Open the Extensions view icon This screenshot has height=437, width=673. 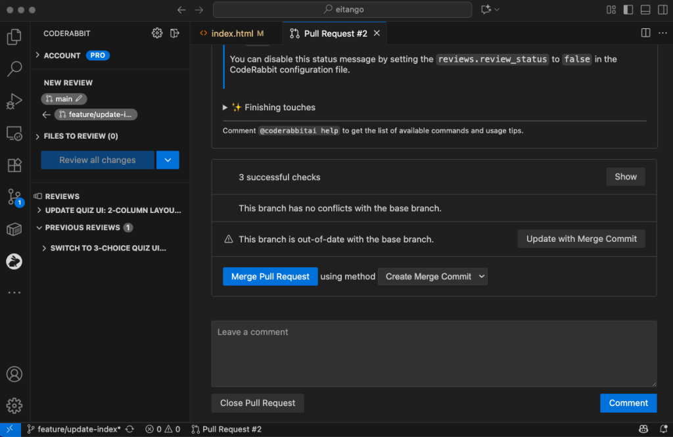(x=14, y=165)
